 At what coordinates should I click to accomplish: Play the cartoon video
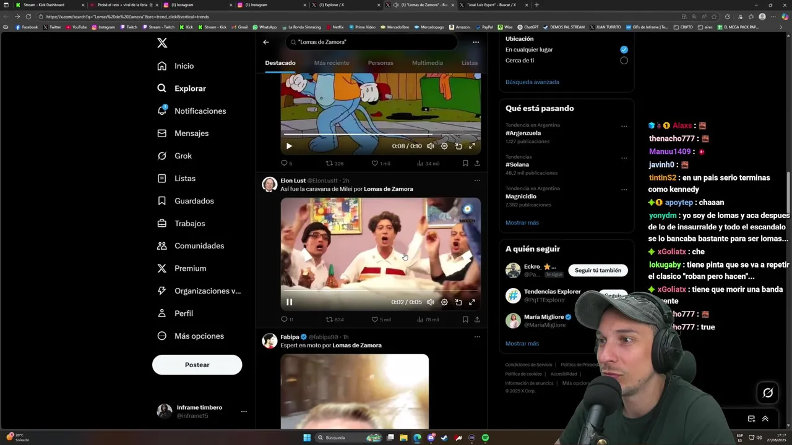(289, 146)
